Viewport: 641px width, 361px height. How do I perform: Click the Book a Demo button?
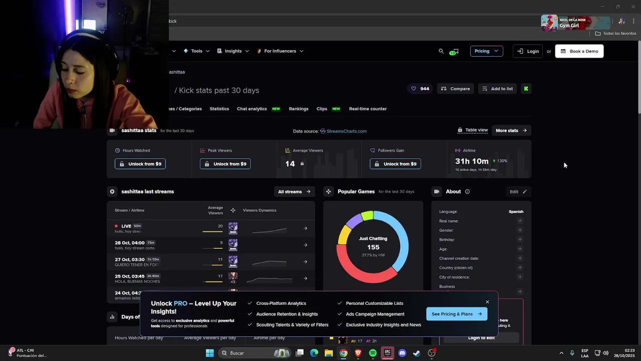[x=579, y=51]
